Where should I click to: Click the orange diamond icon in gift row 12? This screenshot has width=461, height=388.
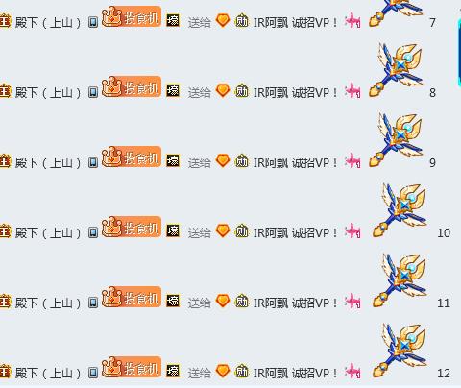pos(223,371)
